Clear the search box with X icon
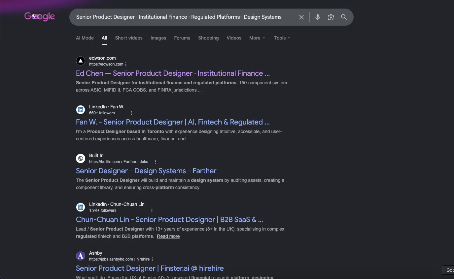The width and height of the screenshot is (454, 279). [301, 17]
